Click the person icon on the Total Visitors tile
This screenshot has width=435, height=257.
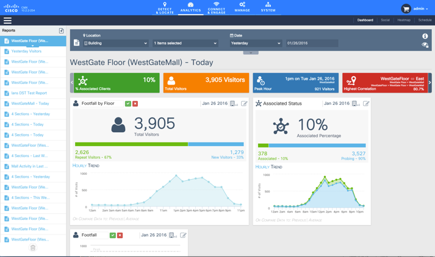click(171, 80)
